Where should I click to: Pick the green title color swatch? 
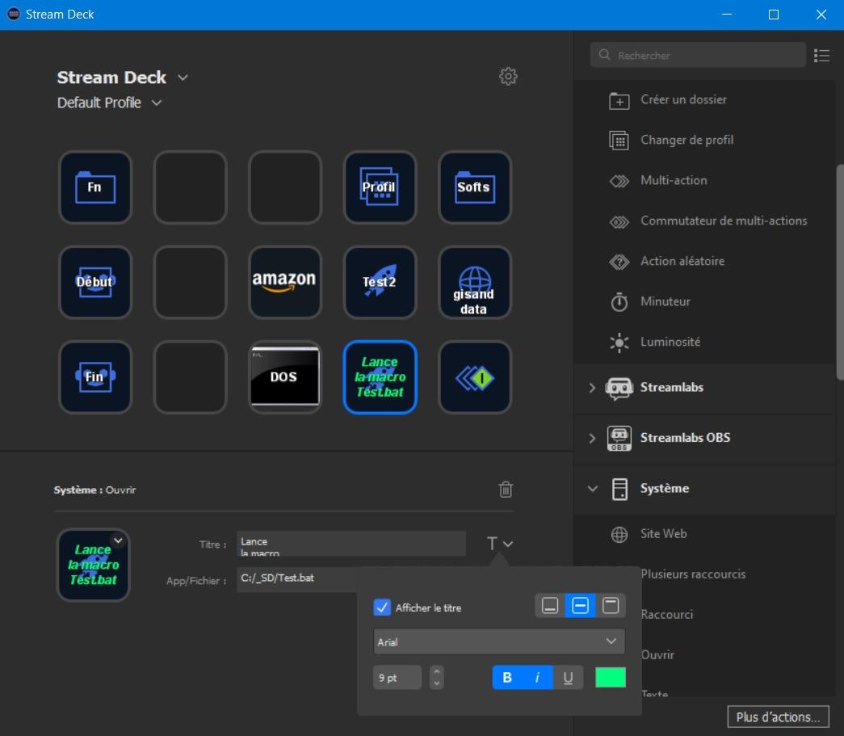[x=611, y=677]
